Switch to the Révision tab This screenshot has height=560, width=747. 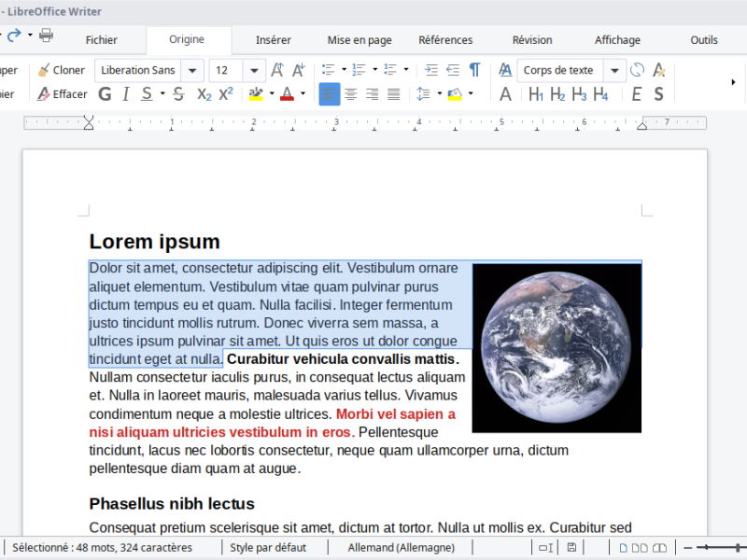pos(532,40)
